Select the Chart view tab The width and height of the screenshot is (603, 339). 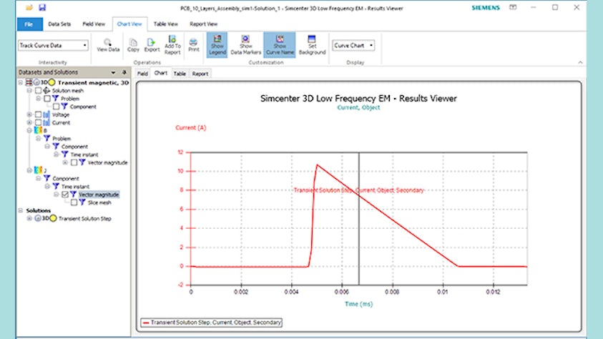[161, 73]
